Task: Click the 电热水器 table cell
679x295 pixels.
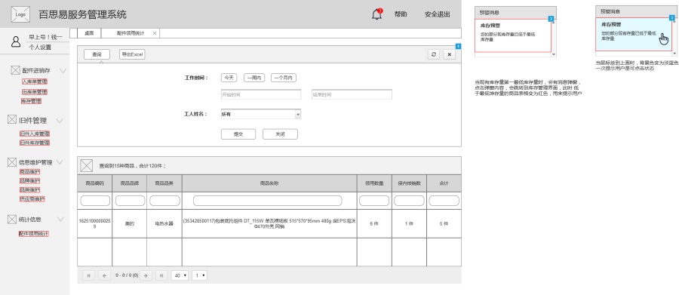Action: 164,223
